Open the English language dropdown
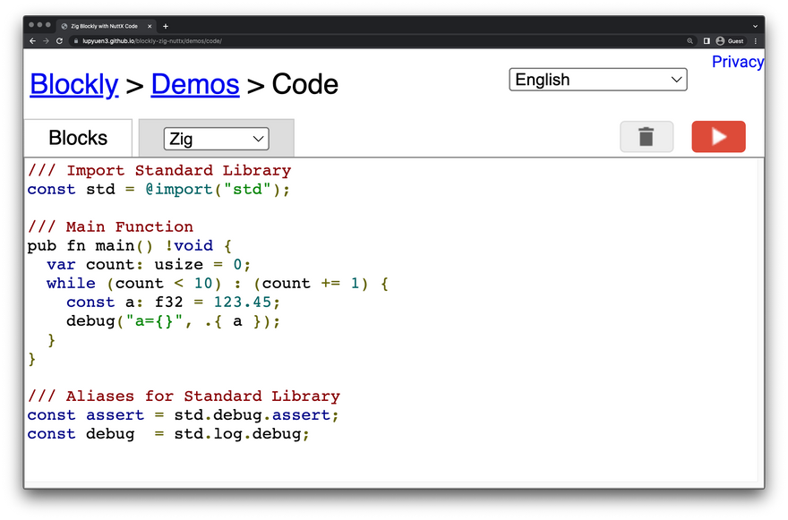The height and width of the screenshot is (520, 788). [x=597, y=80]
